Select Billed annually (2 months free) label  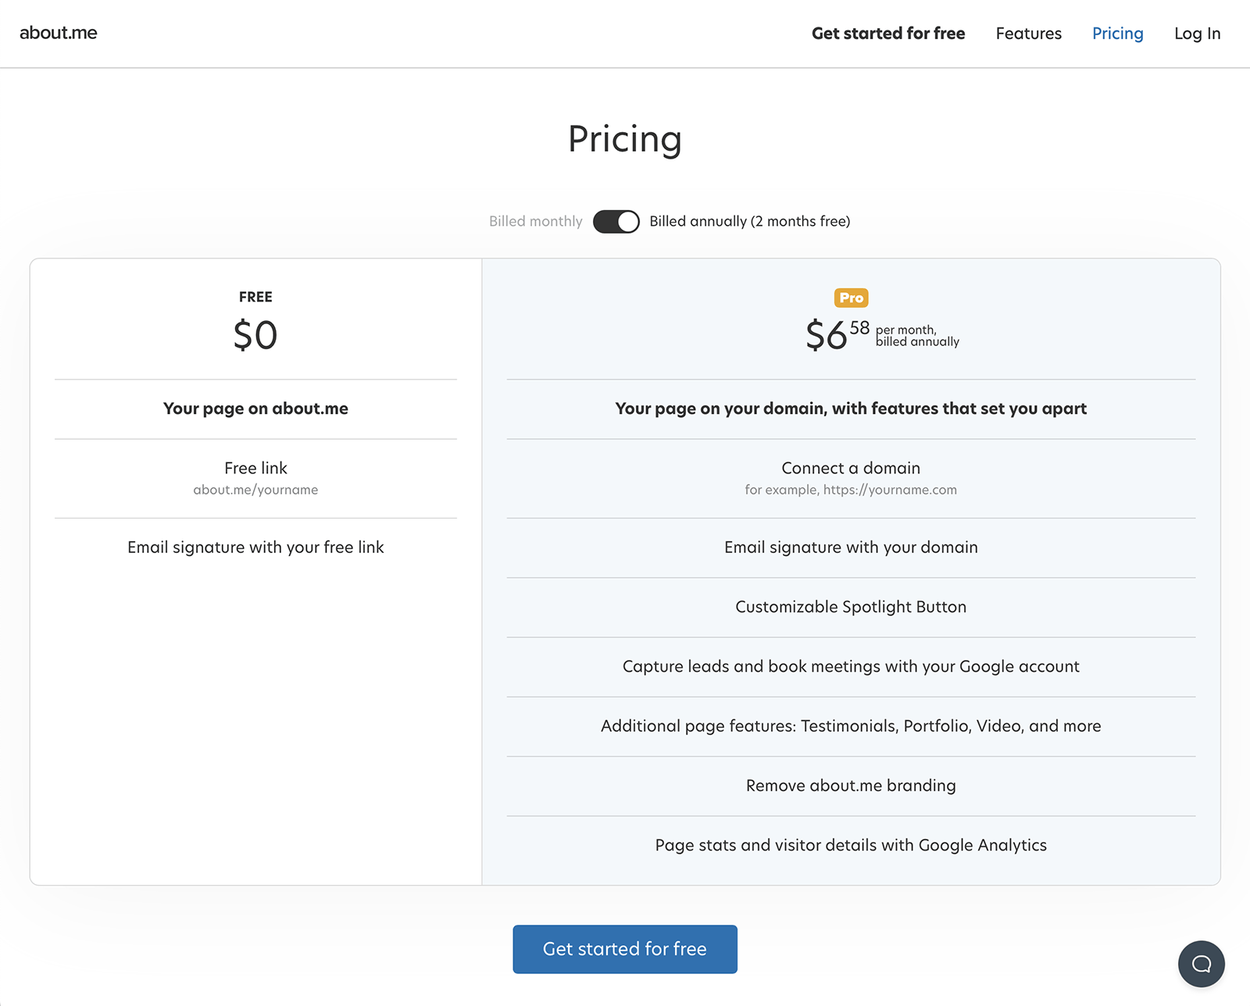(x=750, y=221)
